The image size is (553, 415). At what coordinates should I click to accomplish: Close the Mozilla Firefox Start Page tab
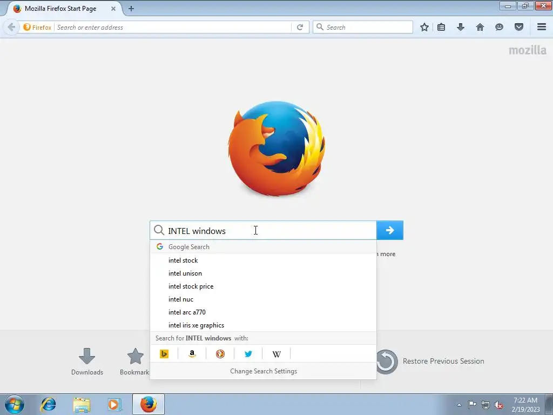point(113,9)
